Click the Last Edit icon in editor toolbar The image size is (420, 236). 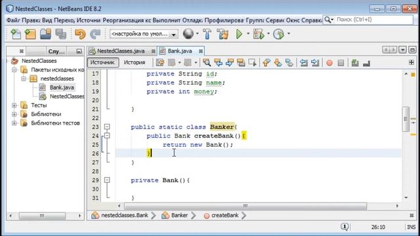pyautogui.click(x=160, y=63)
